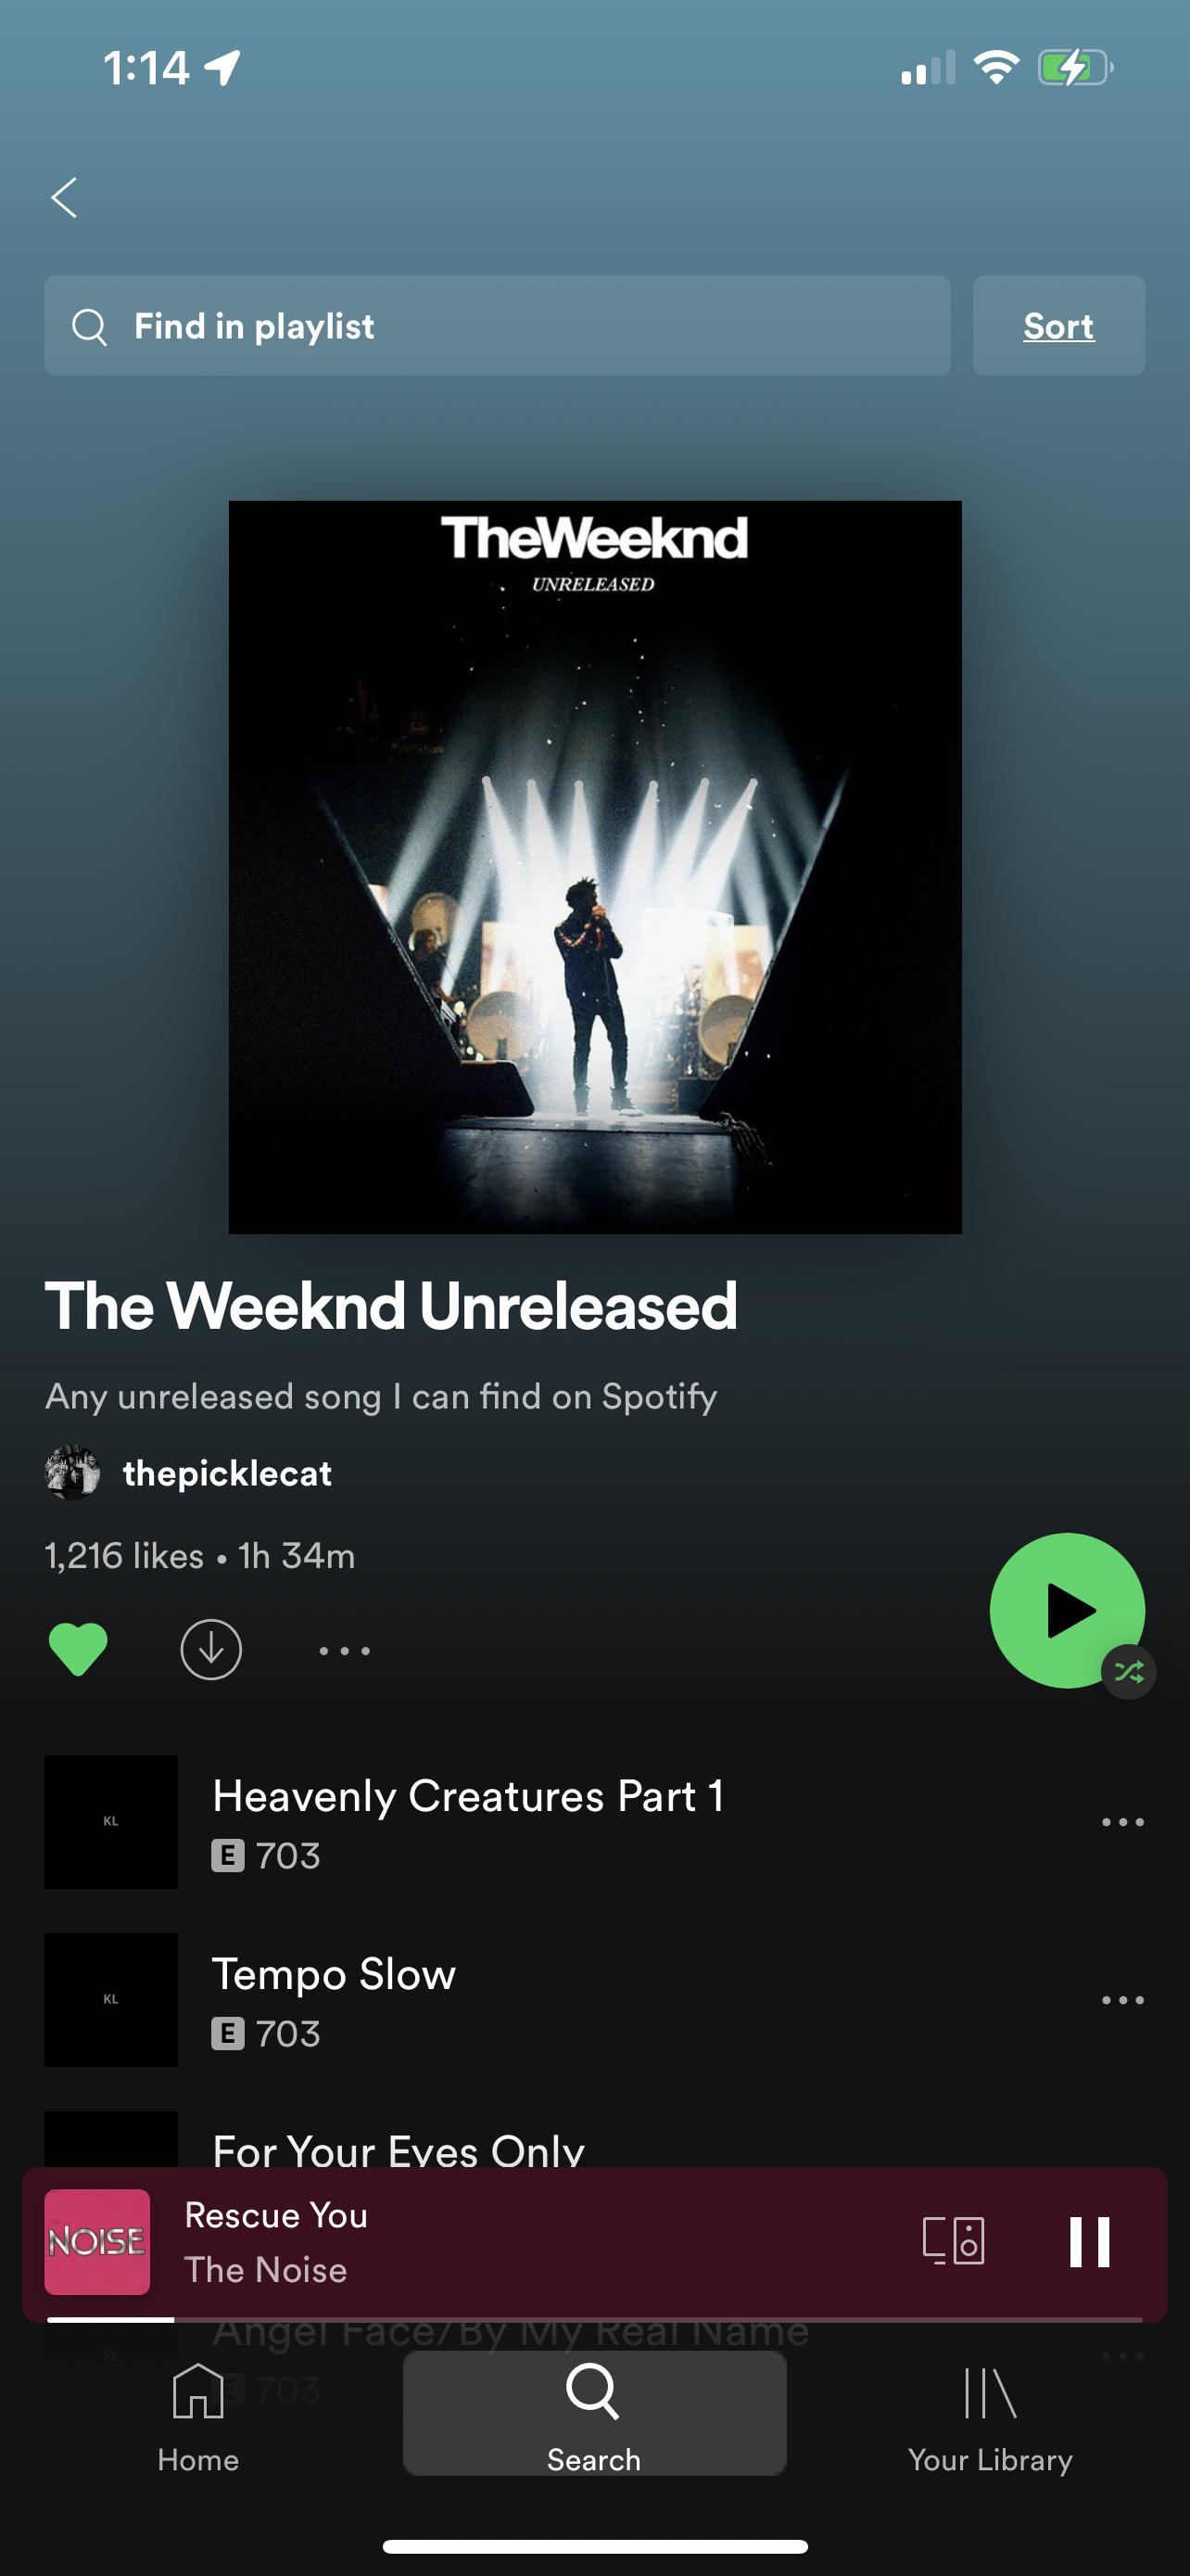Open more options for Tempo Slow
Image resolution: width=1190 pixels, height=2576 pixels.
coord(1122,2000)
